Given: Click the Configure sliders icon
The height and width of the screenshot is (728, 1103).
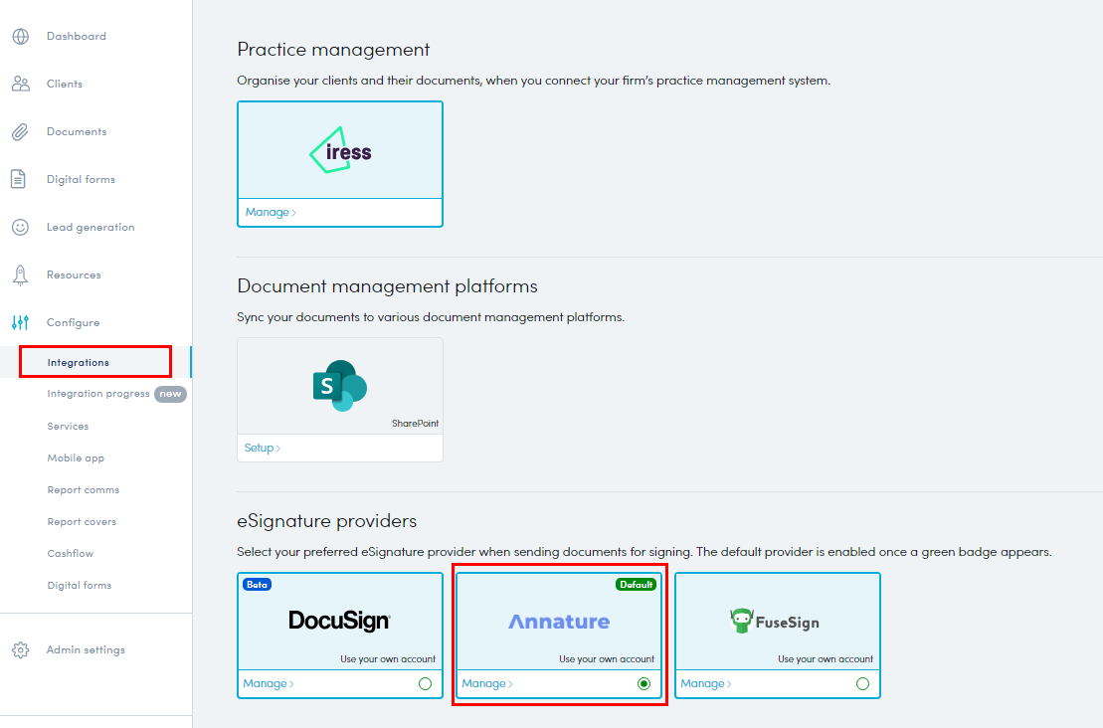Looking at the screenshot, I should pos(20,323).
